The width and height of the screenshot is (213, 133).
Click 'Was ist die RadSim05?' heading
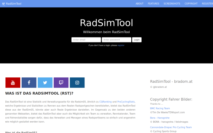(21, 132)
